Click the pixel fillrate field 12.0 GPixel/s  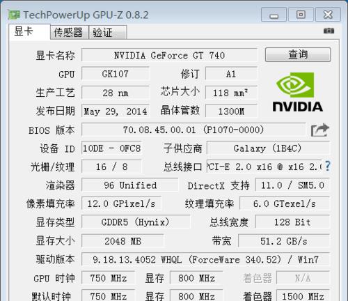[x=121, y=204]
